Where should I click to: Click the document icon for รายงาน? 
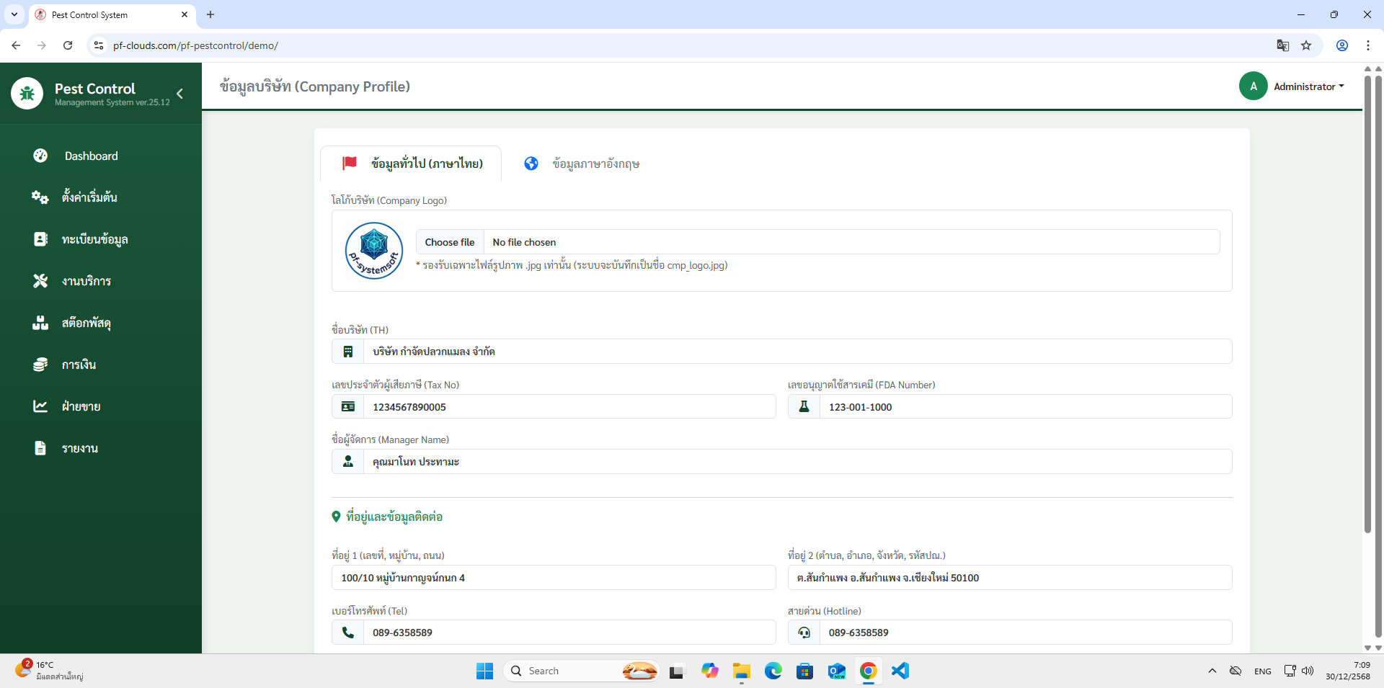40,448
